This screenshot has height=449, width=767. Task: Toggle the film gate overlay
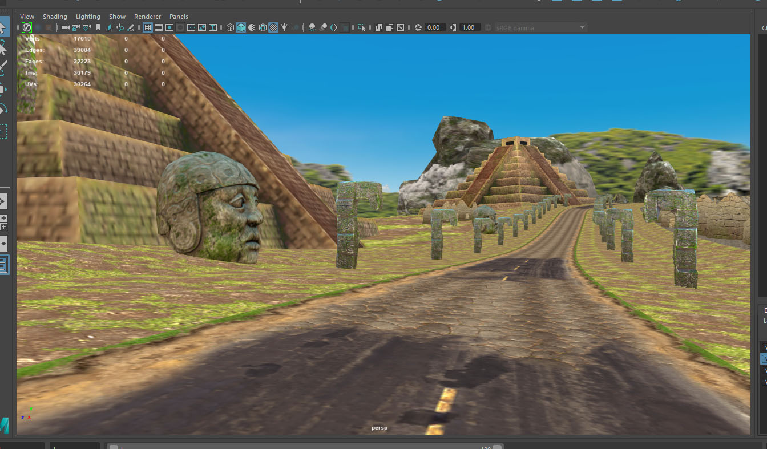159,27
